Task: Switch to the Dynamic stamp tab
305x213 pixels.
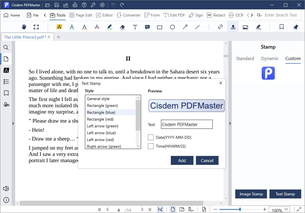Action: 270,58
